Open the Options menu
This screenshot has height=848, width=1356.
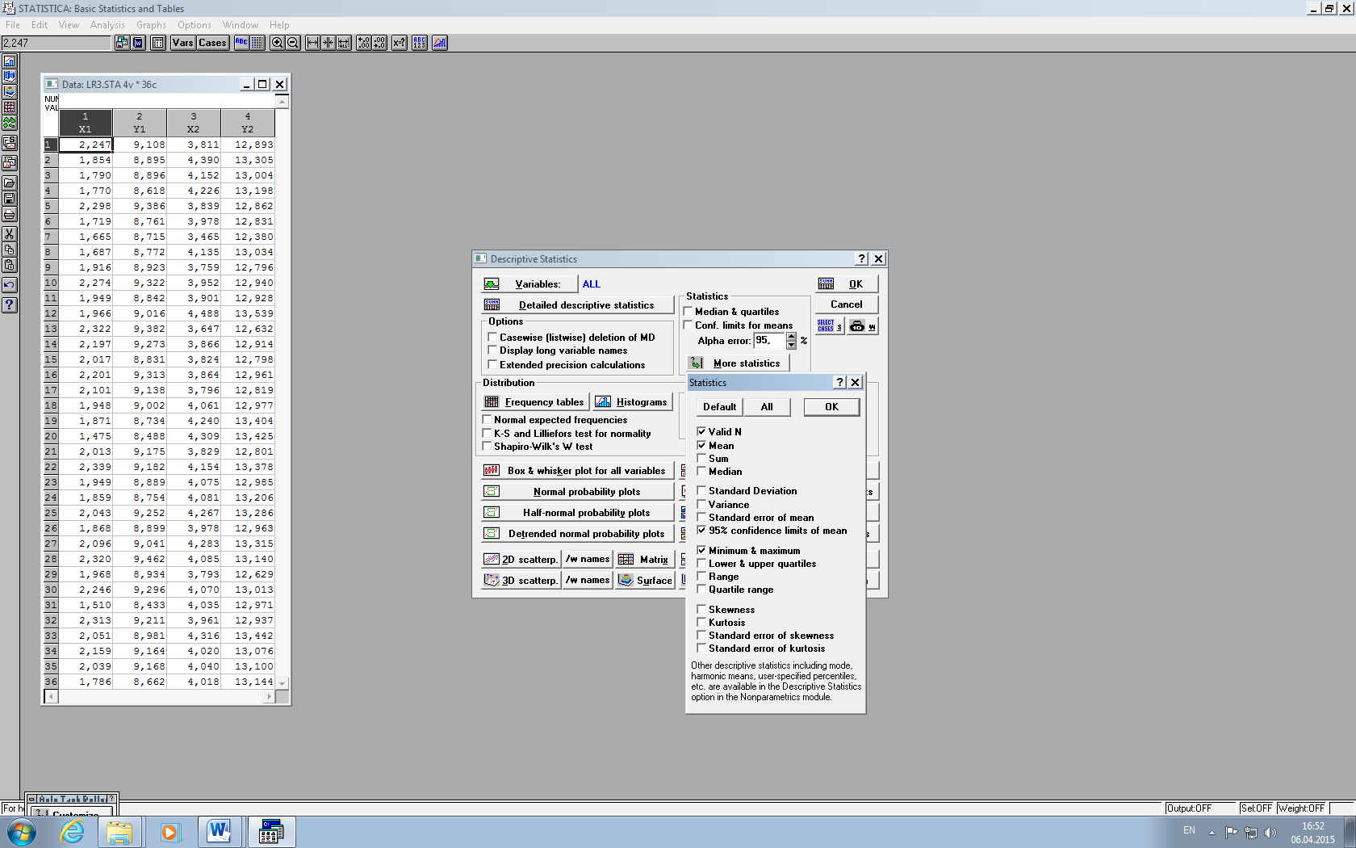click(x=195, y=25)
